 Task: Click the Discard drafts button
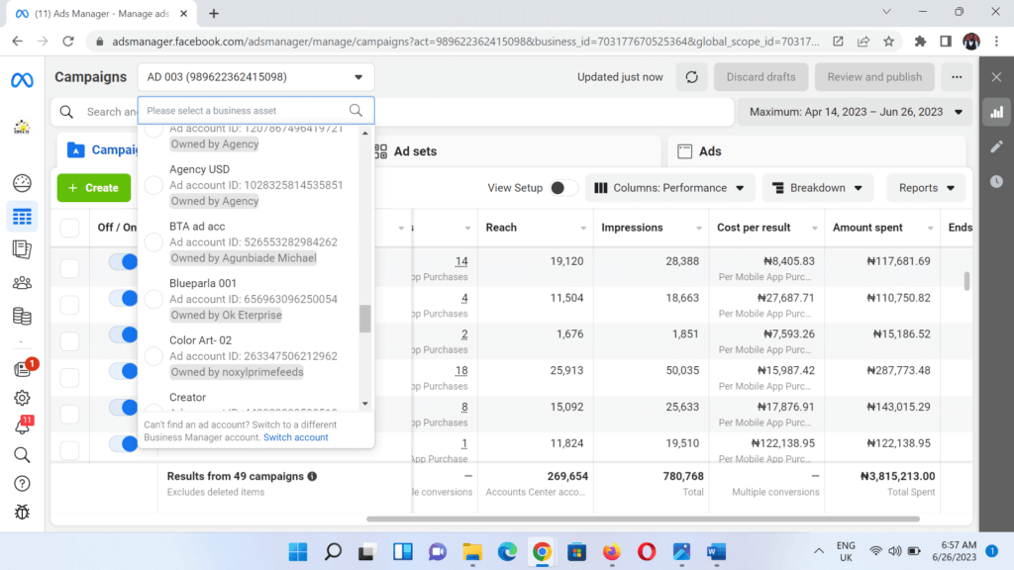click(x=761, y=77)
